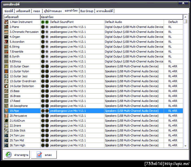
Task: Switch to the กลอง tab
Action: (37, 11)
